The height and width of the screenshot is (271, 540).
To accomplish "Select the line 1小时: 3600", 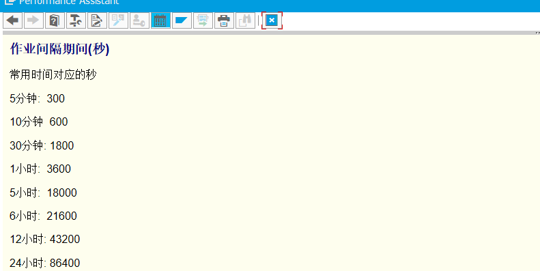I will coord(40,169).
